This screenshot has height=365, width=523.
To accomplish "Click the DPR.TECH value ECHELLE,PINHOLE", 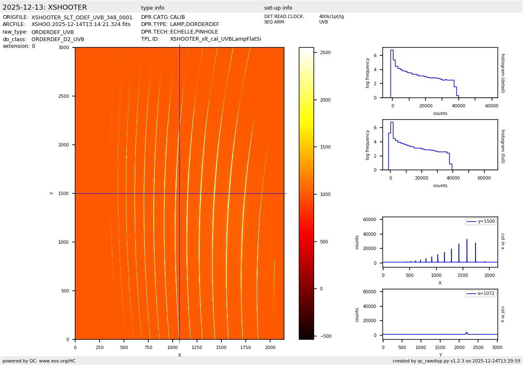I will tap(194, 32).
